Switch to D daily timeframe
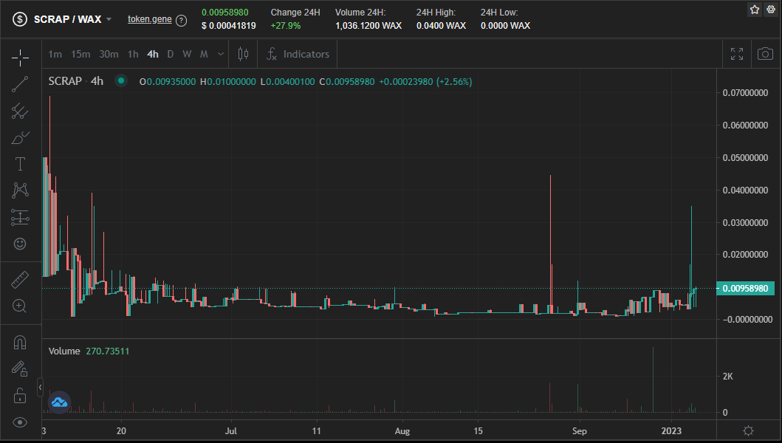 tap(171, 54)
